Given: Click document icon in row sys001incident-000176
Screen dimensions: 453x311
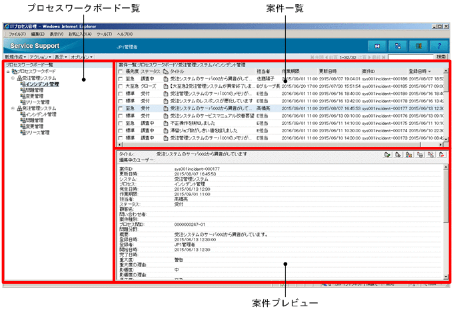Looking at the screenshot, I should [x=166, y=116].
